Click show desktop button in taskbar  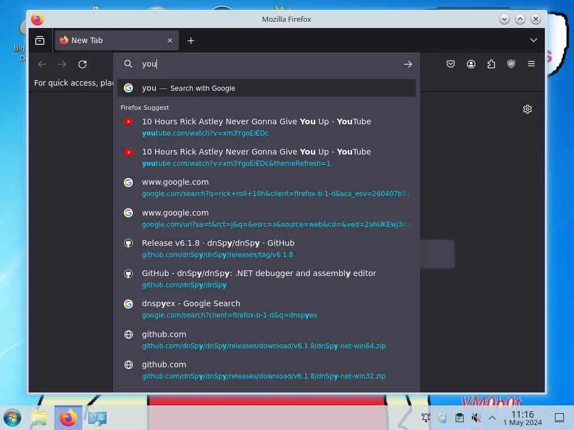point(559,418)
